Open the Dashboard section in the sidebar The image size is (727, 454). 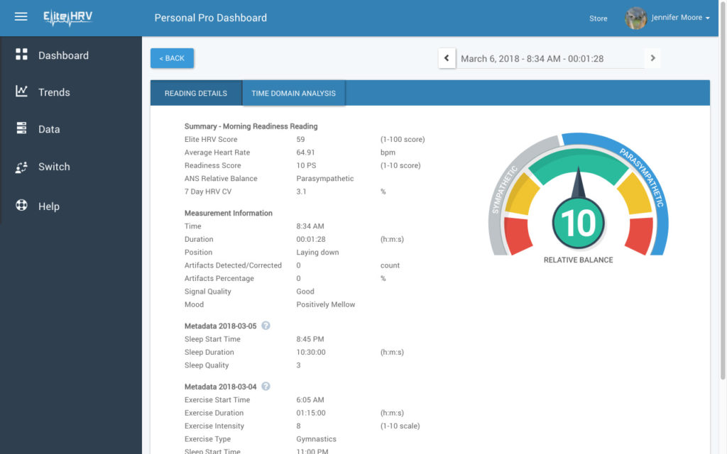[63, 55]
